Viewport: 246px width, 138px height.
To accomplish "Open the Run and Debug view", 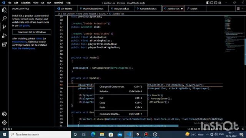I will tap(4, 36).
